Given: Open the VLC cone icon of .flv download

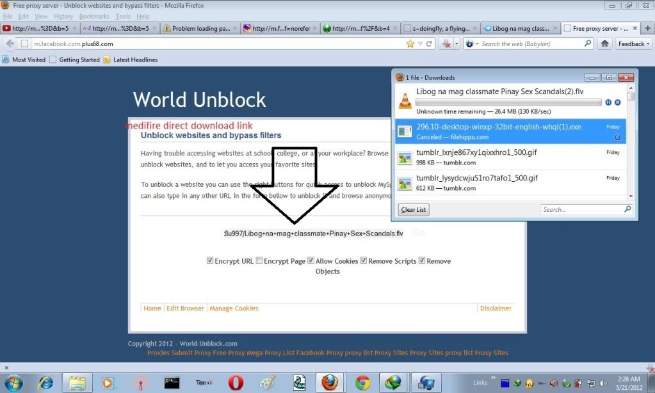Looking at the screenshot, I should (x=405, y=101).
